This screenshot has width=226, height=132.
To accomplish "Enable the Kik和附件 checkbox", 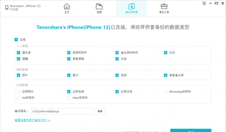I will tap(18, 98).
